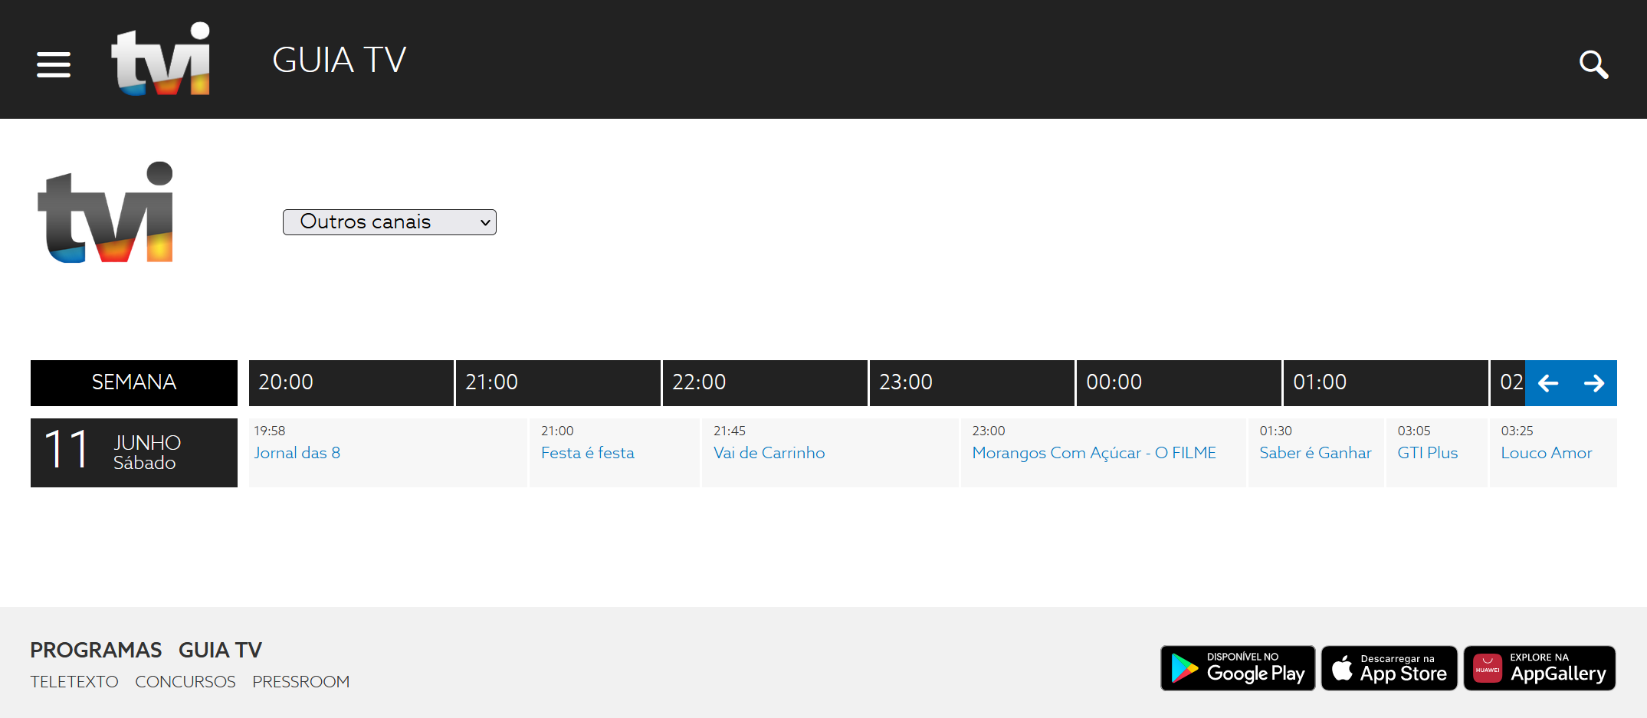1647x718 pixels.
Task: Open the Festa é festa program
Action: 588,453
